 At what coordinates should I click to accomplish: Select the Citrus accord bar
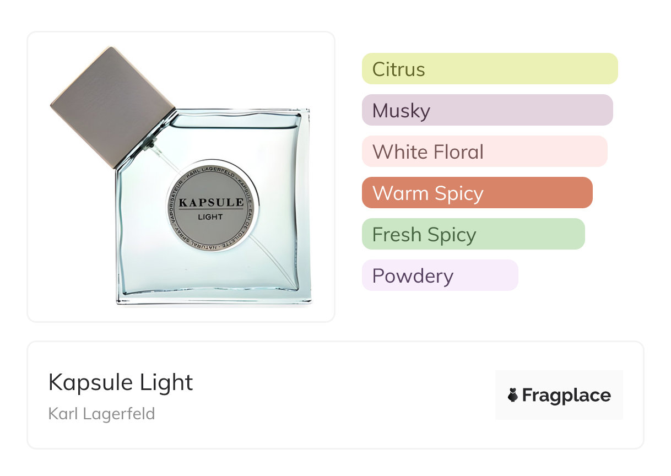[489, 69]
